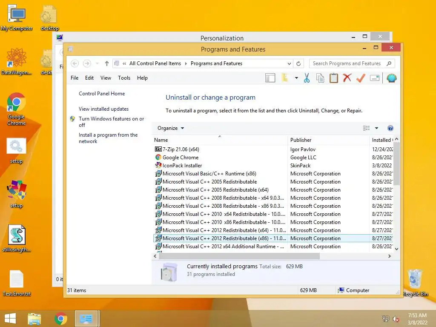436x327 pixels.
Task: Sort by the Name column header
Action: click(x=220, y=140)
